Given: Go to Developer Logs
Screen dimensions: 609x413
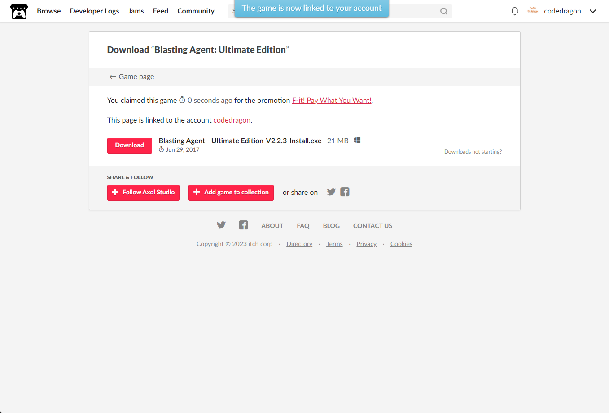Looking at the screenshot, I should 95,11.
